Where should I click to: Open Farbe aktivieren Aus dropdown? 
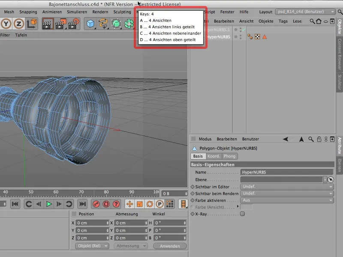tap(287, 200)
